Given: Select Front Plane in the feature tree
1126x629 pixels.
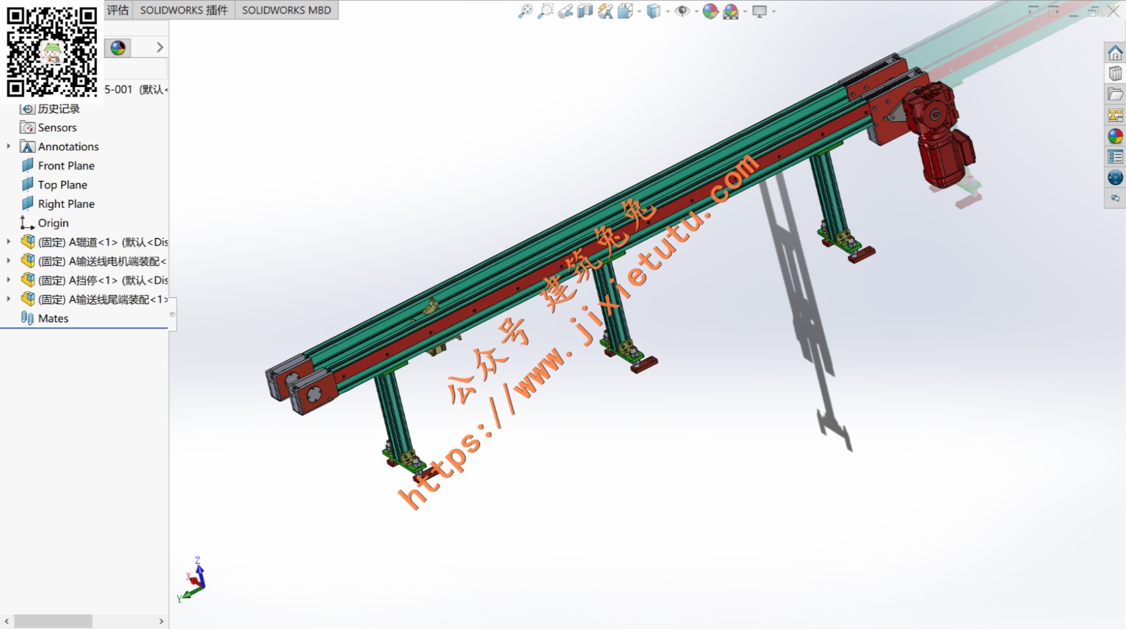Looking at the screenshot, I should (x=66, y=166).
